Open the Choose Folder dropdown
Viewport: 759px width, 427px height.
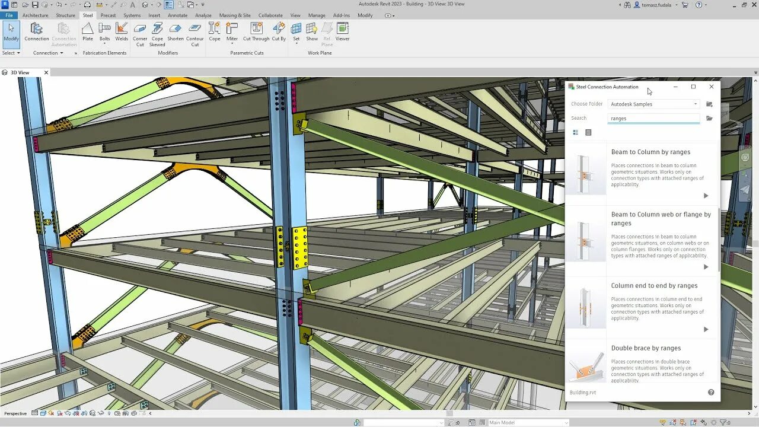pyautogui.click(x=653, y=104)
